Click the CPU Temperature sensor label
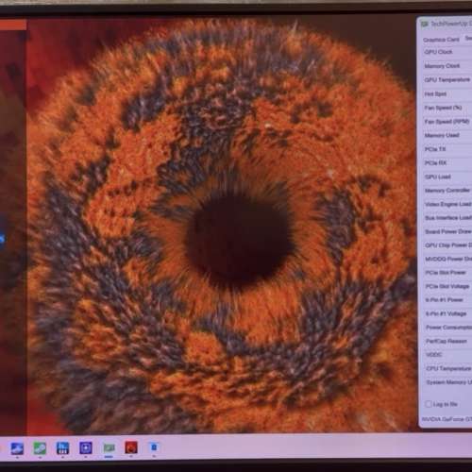Image resolution: width=472 pixels, height=472 pixels. [448, 368]
